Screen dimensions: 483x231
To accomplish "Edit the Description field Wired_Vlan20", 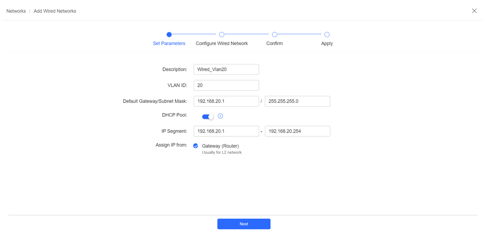I will coord(226,69).
